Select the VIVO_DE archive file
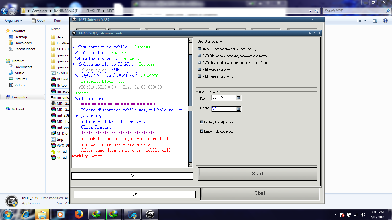Screen dimensions: 392x220 pos(60,145)
